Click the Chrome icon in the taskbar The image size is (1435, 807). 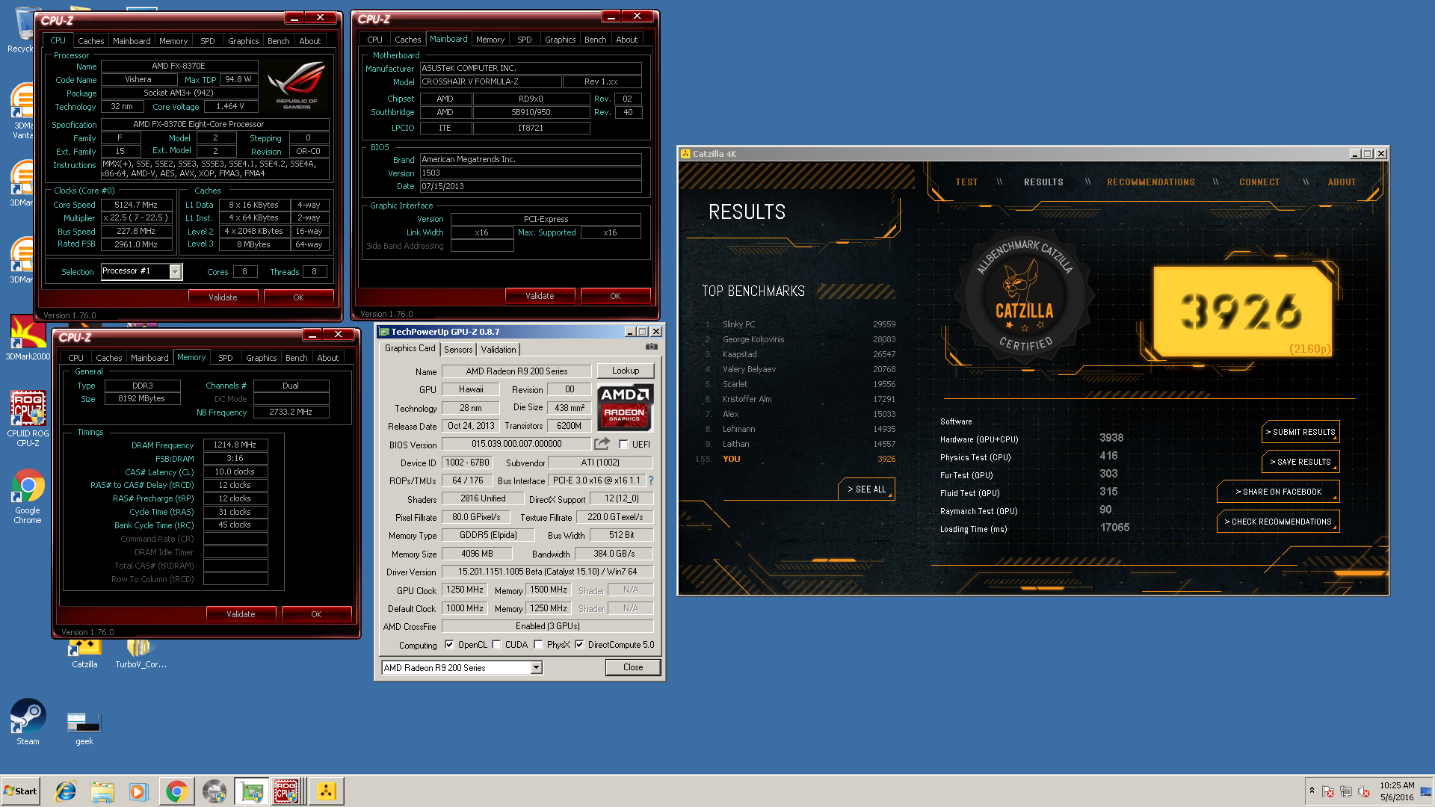click(176, 791)
